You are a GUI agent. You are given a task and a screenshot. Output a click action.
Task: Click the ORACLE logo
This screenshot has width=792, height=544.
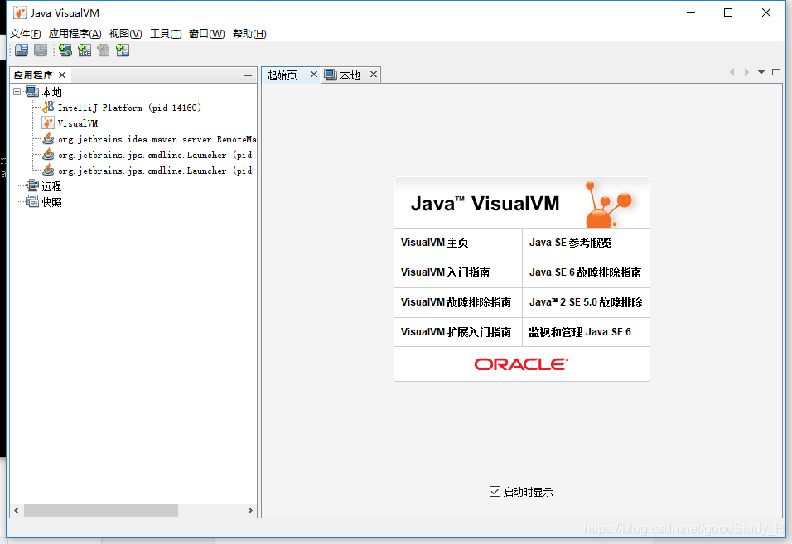(x=521, y=364)
